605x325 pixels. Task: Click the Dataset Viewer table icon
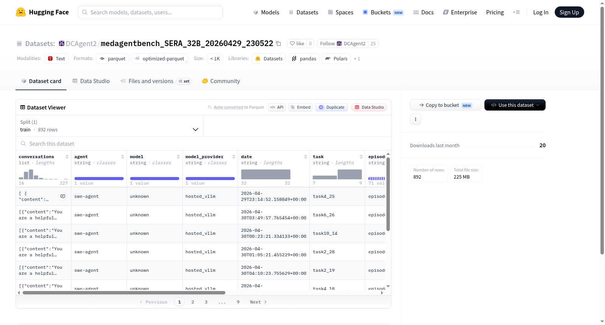23,108
